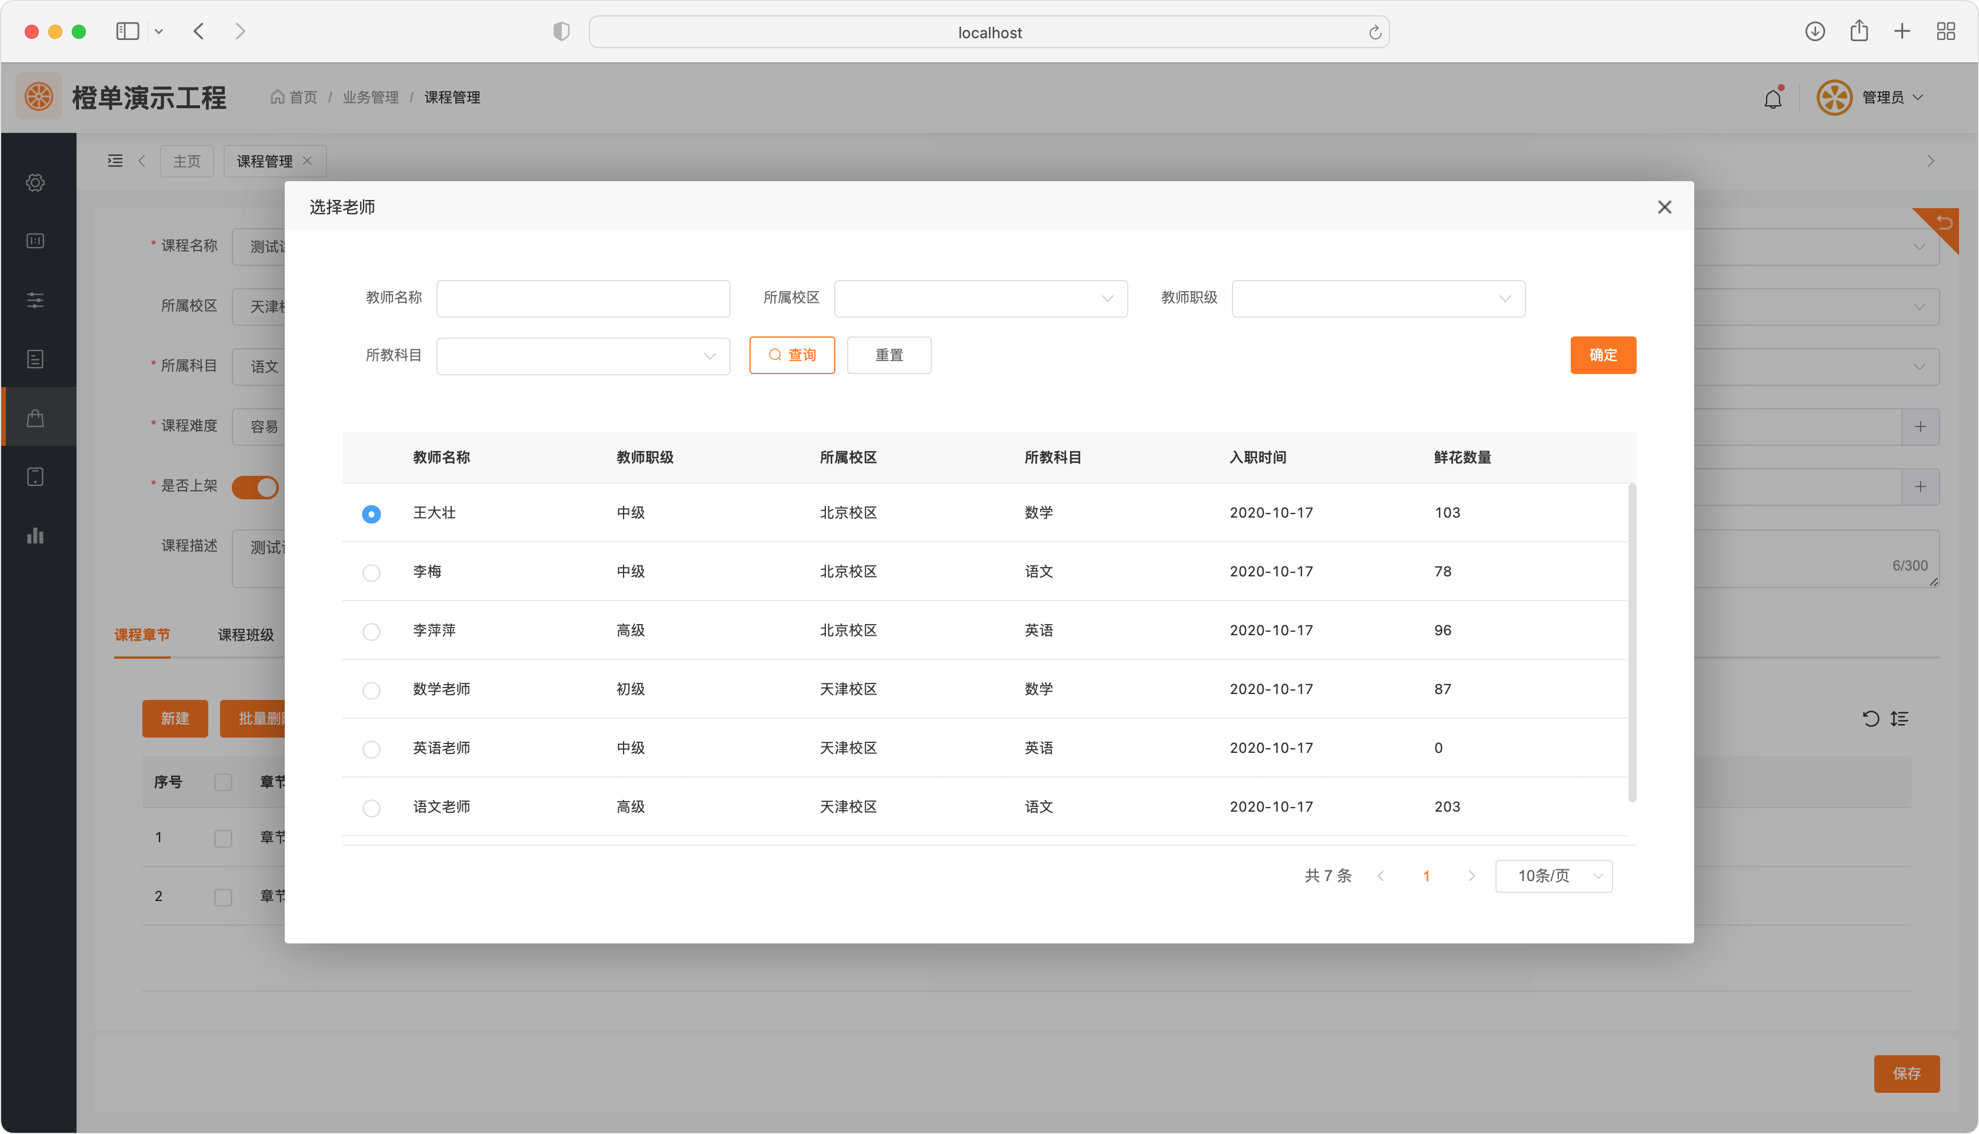Refresh the chapter table with reload icon
The image size is (1979, 1134).
click(1871, 718)
